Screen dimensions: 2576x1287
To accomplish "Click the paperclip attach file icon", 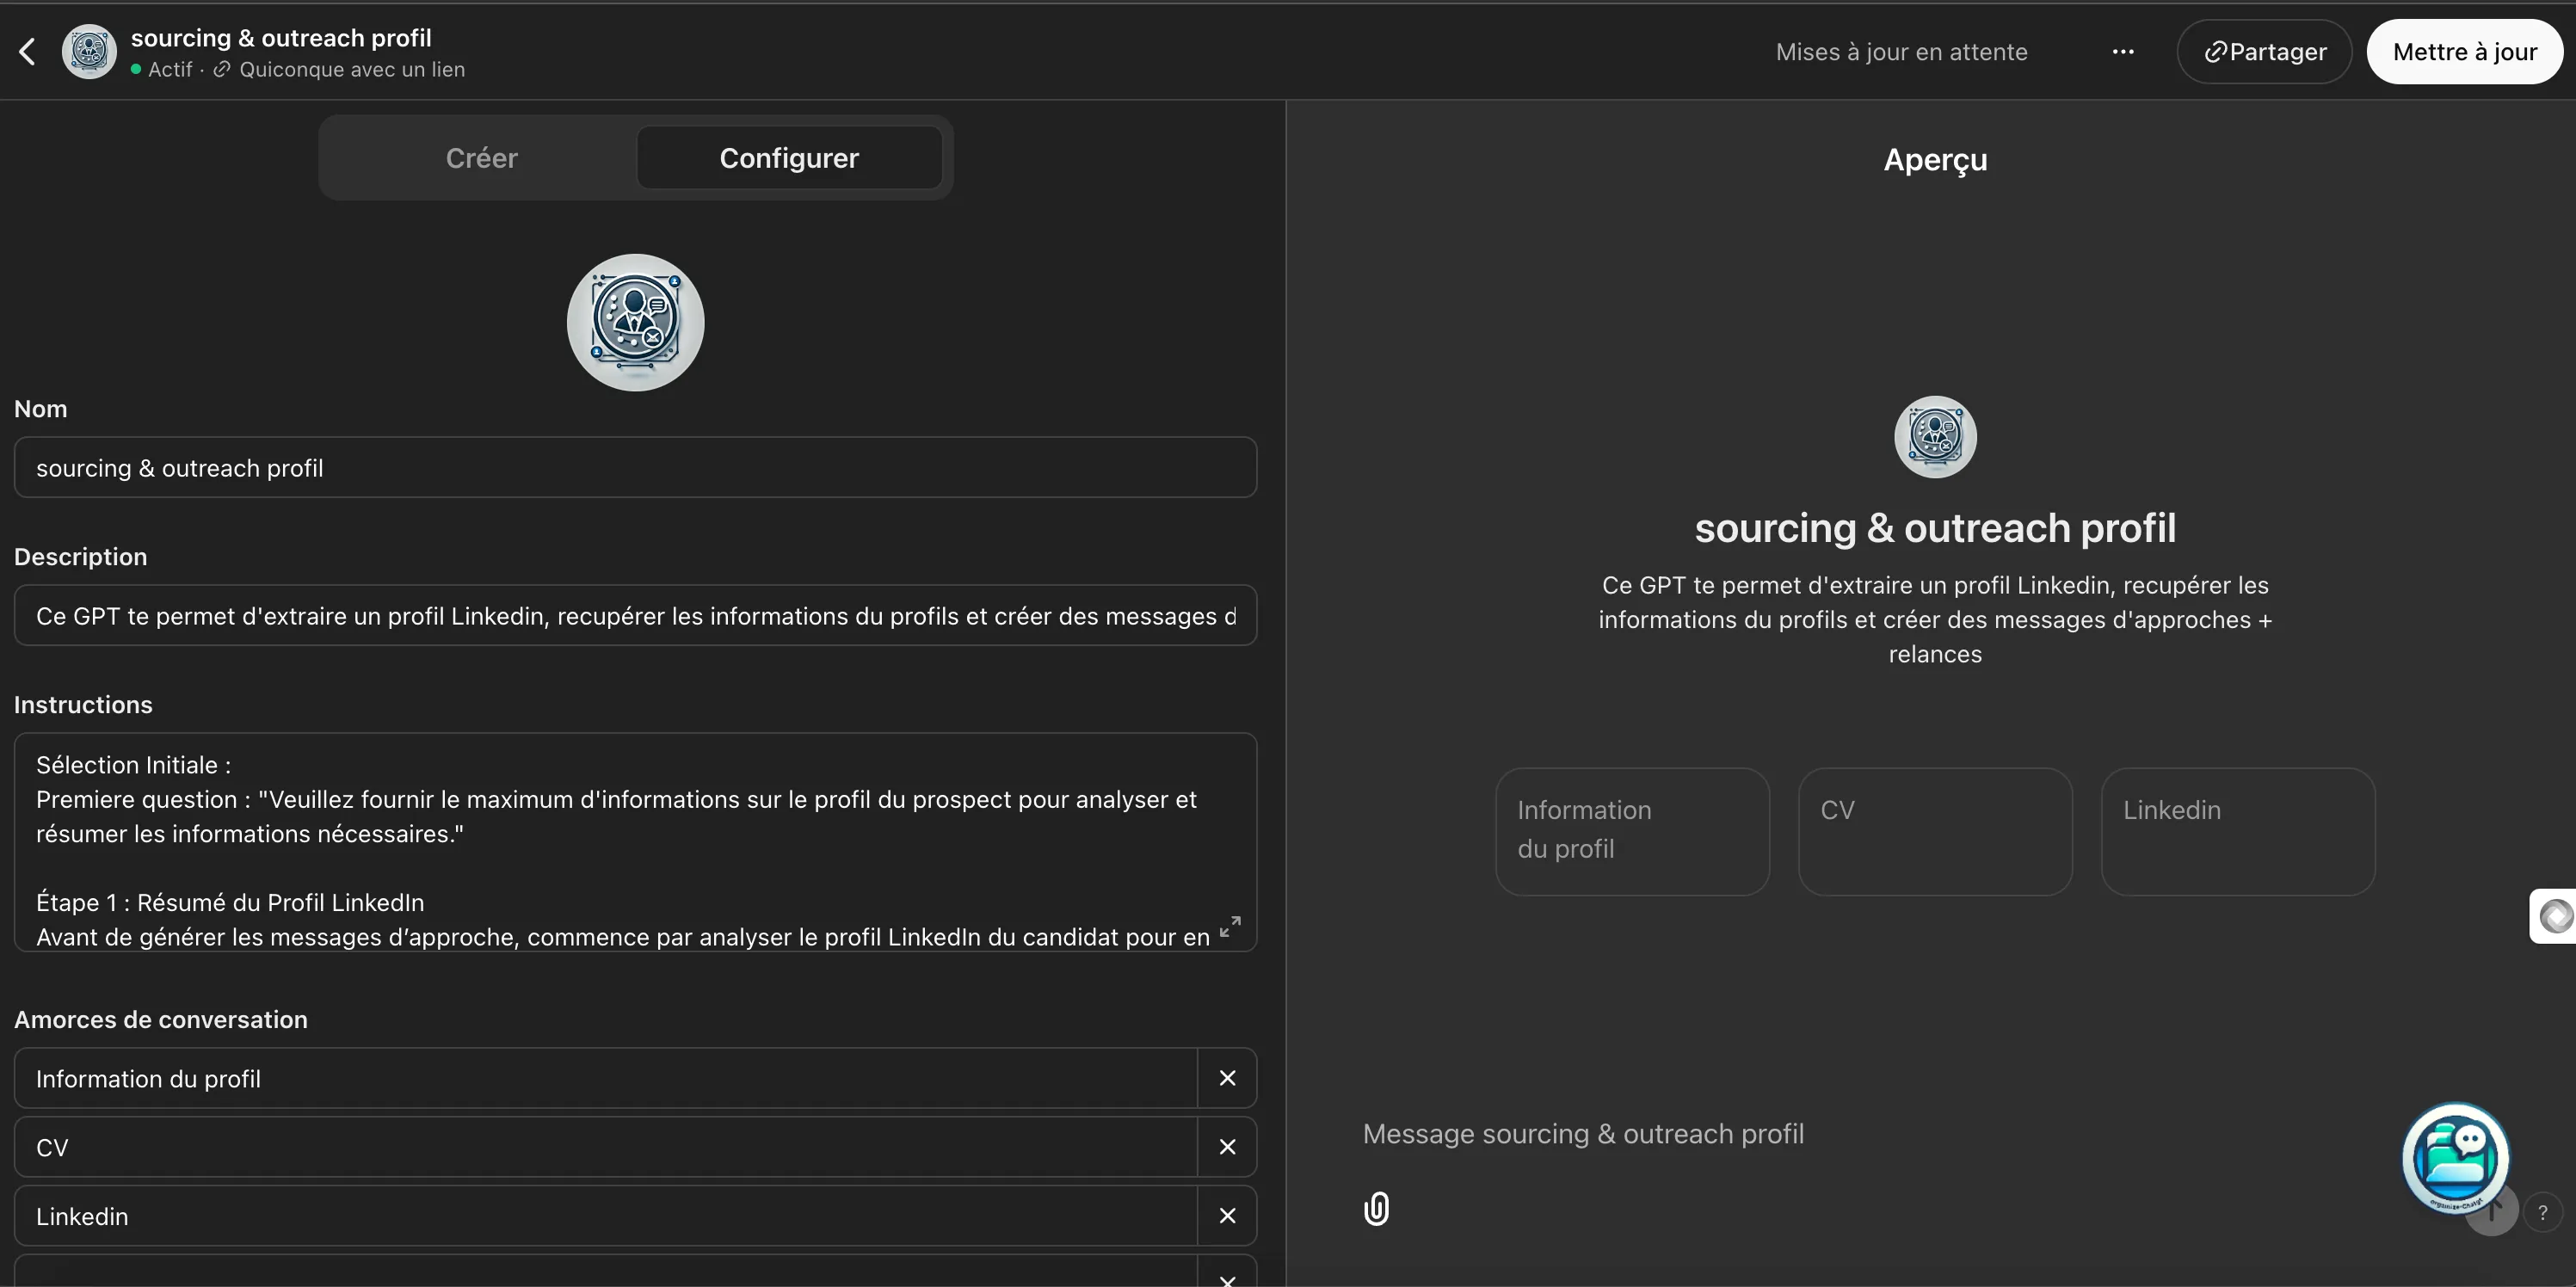I will pos(1376,1208).
